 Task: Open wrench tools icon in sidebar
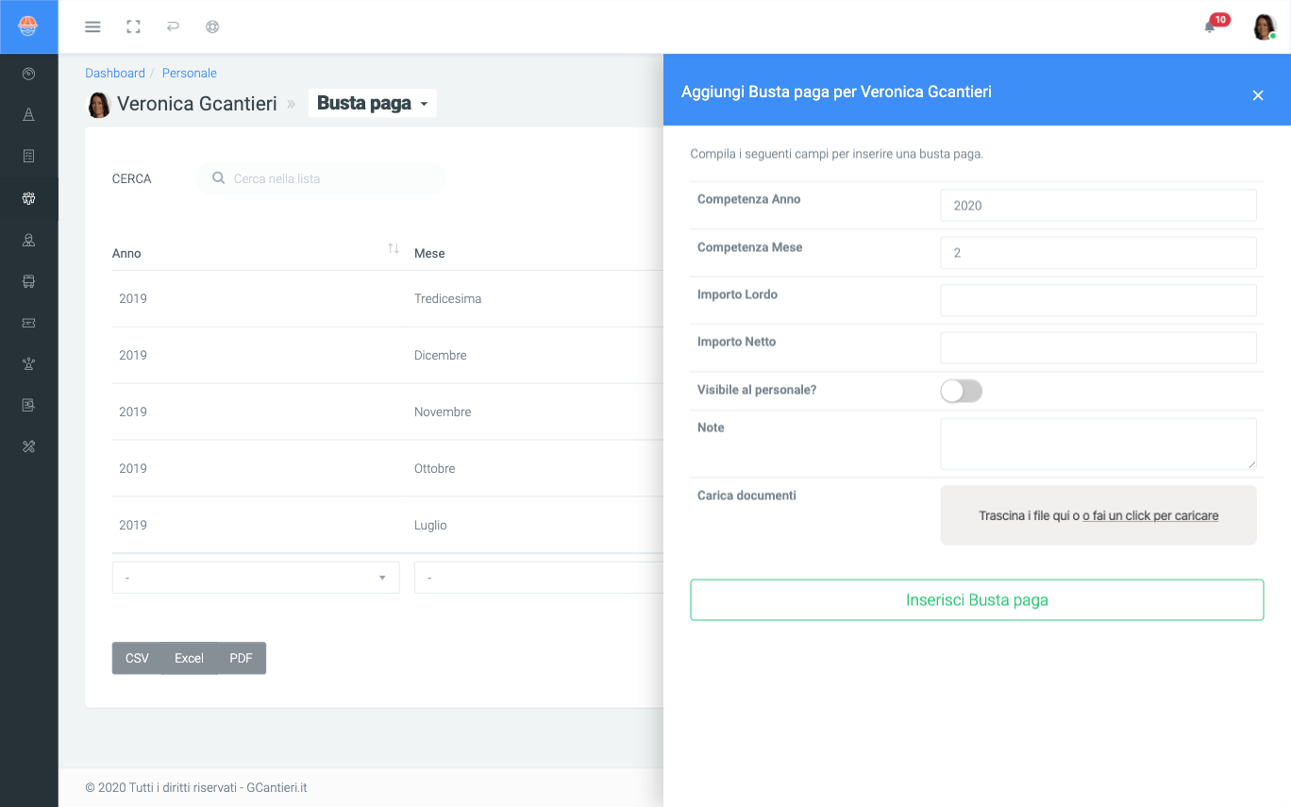pos(28,446)
